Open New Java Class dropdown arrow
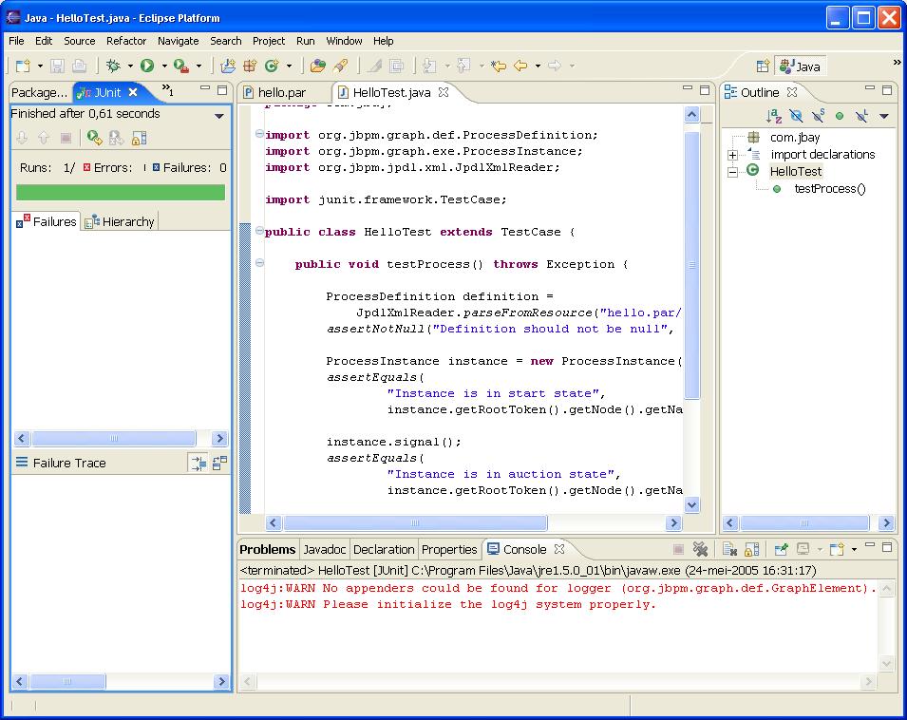This screenshot has width=907, height=720. click(x=289, y=66)
